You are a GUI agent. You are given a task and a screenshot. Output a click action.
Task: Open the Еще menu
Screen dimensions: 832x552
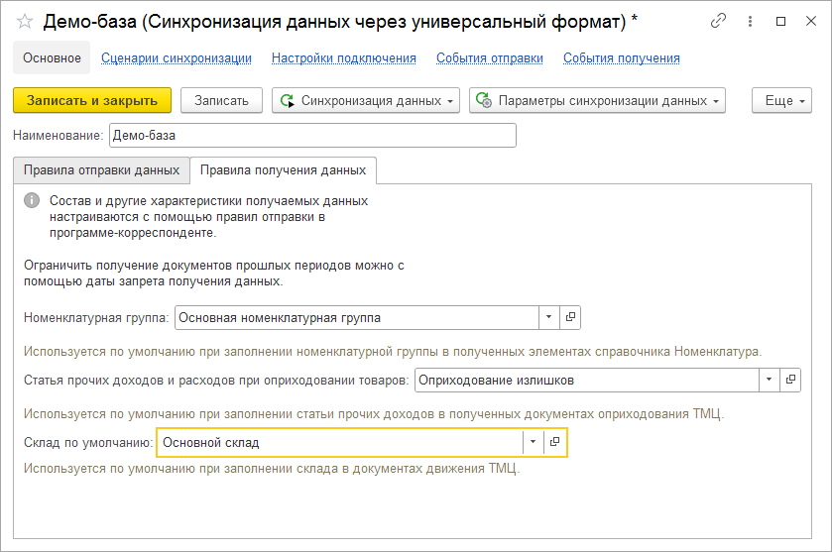pos(781,100)
